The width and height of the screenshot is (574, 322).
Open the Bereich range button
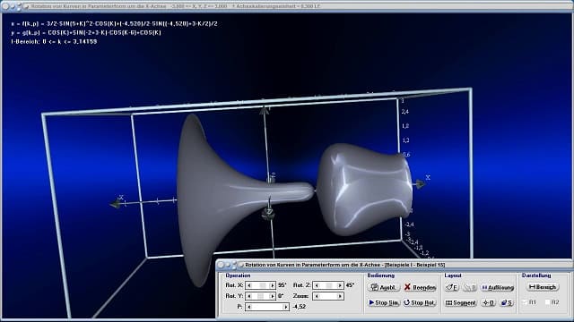pos(543,287)
